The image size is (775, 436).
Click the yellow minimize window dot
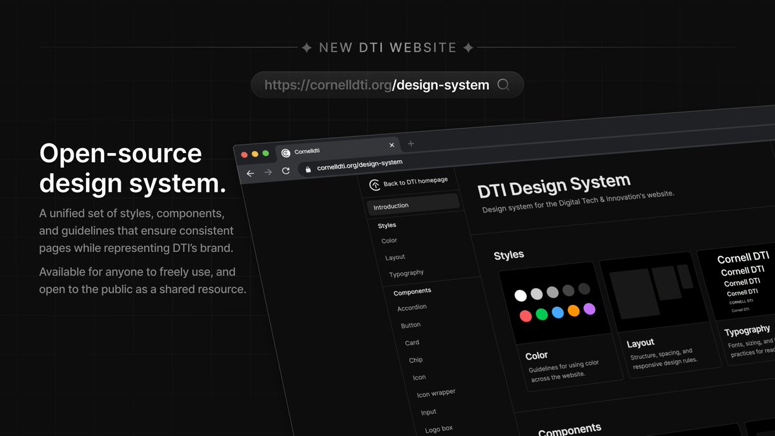(x=255, y=154)
